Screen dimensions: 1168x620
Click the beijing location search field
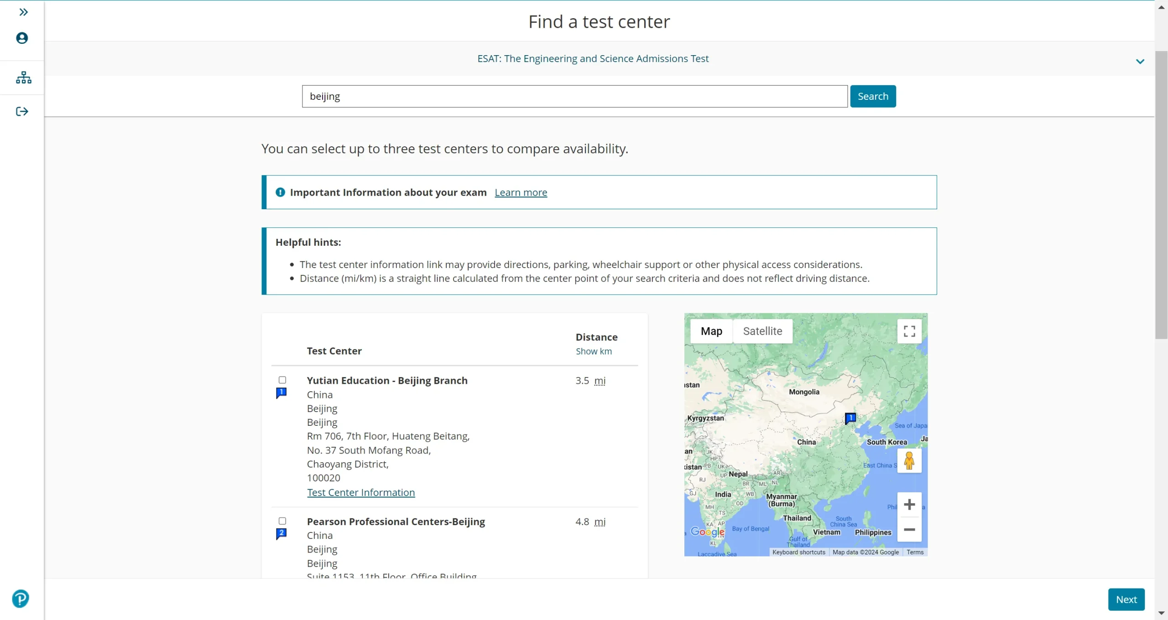coord(574,96)
